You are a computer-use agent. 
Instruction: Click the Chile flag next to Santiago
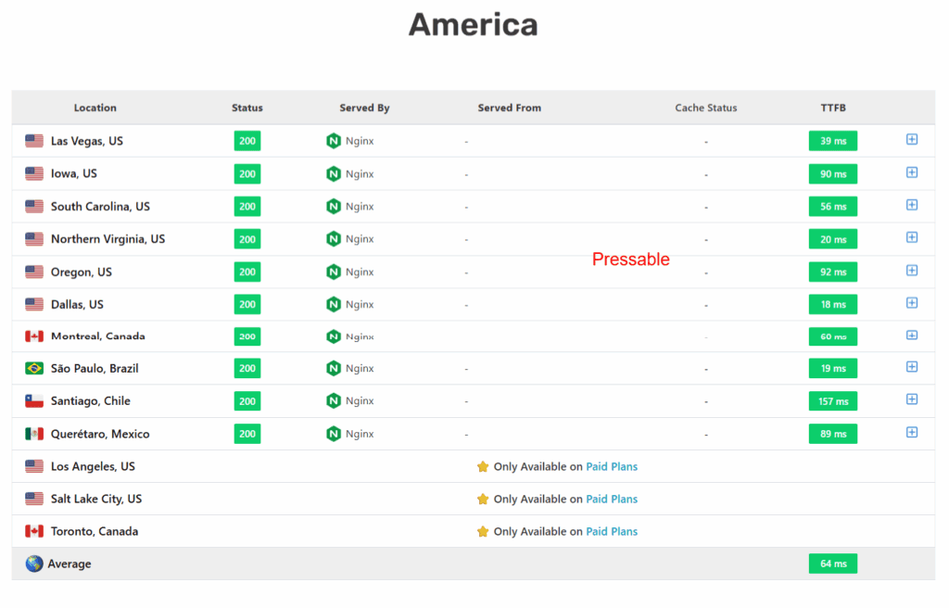pos(33,400)
